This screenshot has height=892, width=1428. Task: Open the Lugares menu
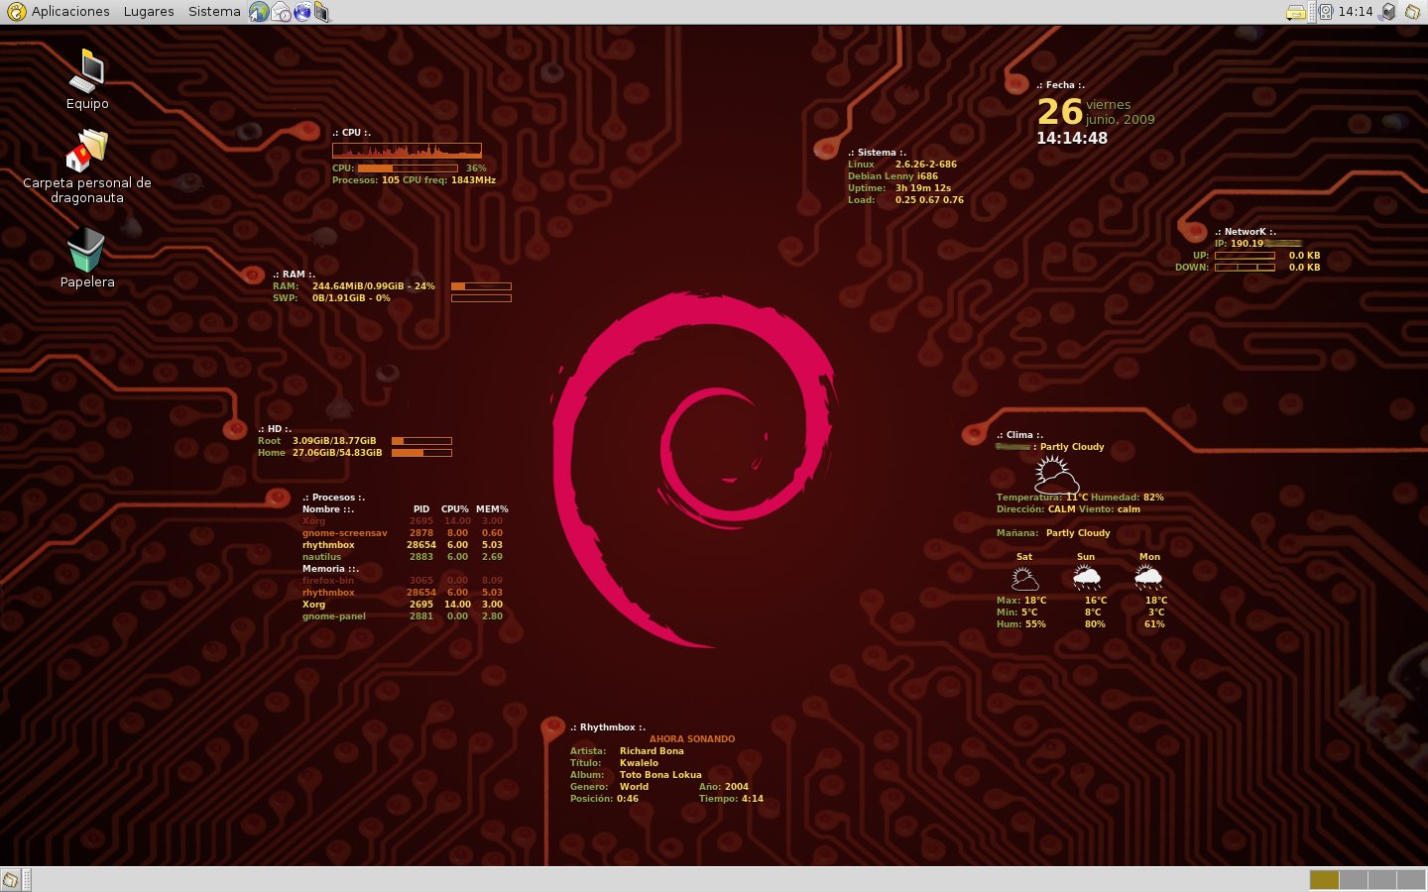tap(149, 12)
